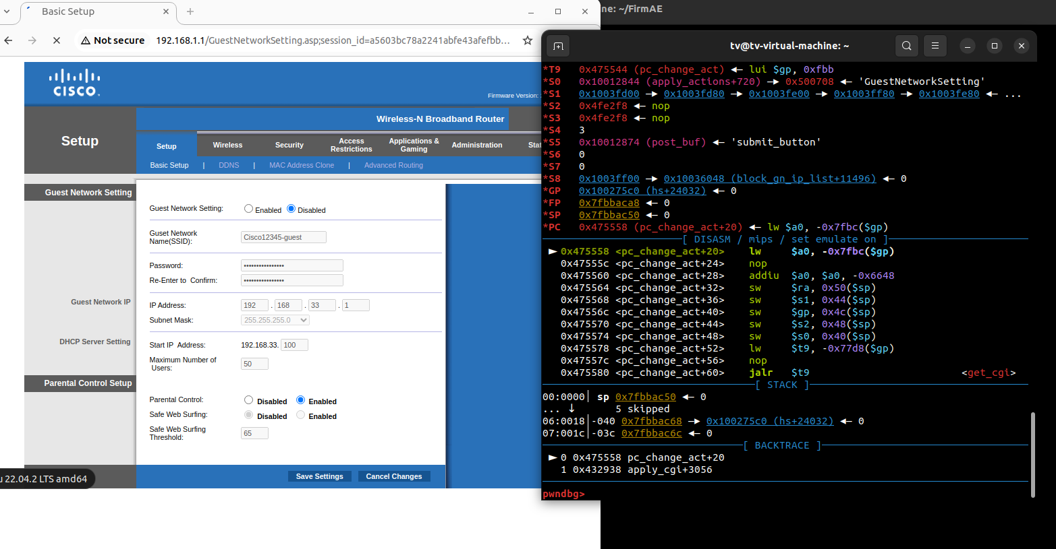This screenshot has width=1056, height=549.
Task: Edit the last IP octet field 1
Action: [356, 305]
